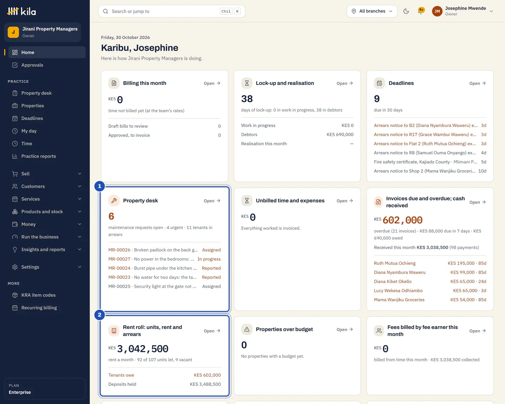The height and width of the screenshot is (404, 505).
Task: Focus the Search or jump to field
Action: (172, 11)
